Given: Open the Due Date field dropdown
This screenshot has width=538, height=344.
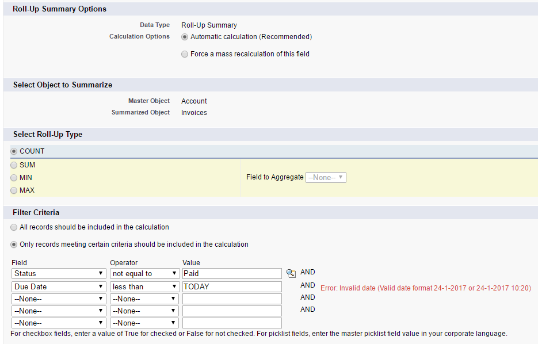Looking at the screenshot, I should [59, 286].
